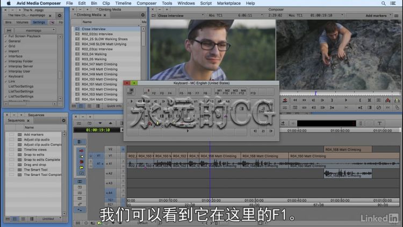Open the Marketplace menu
403x227 pixels.
tap(229, 3)
